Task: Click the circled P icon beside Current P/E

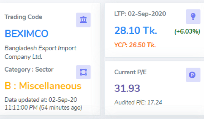Action: [193, 75]
